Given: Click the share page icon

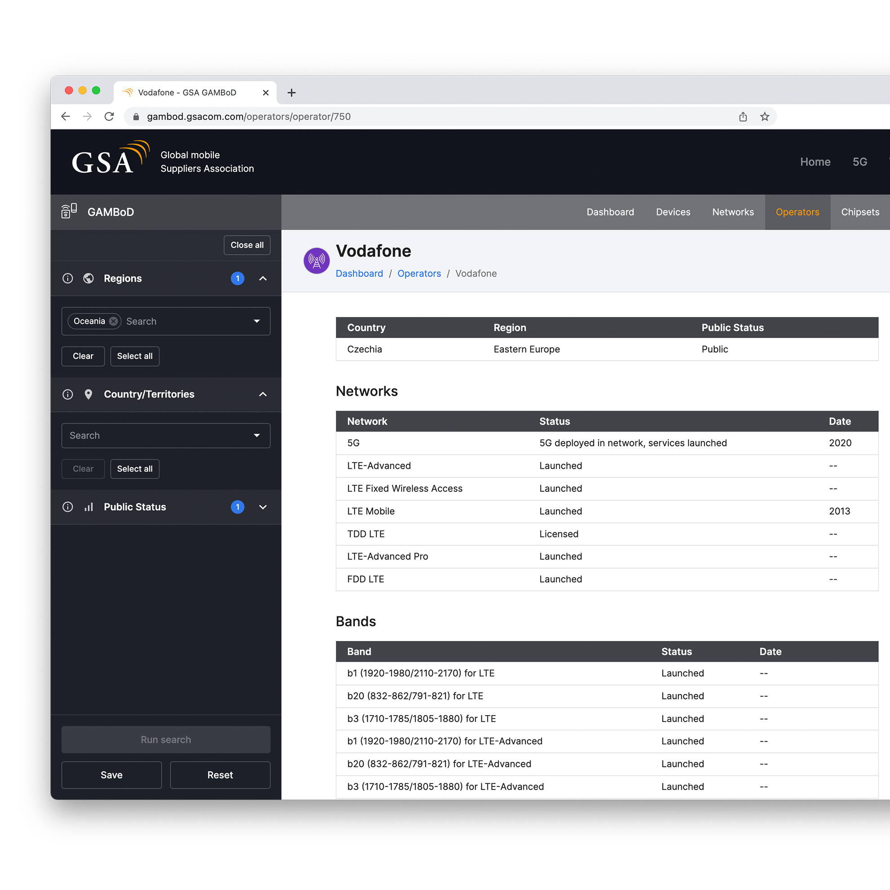Looking at the screenshot, I should click(743, 116).
